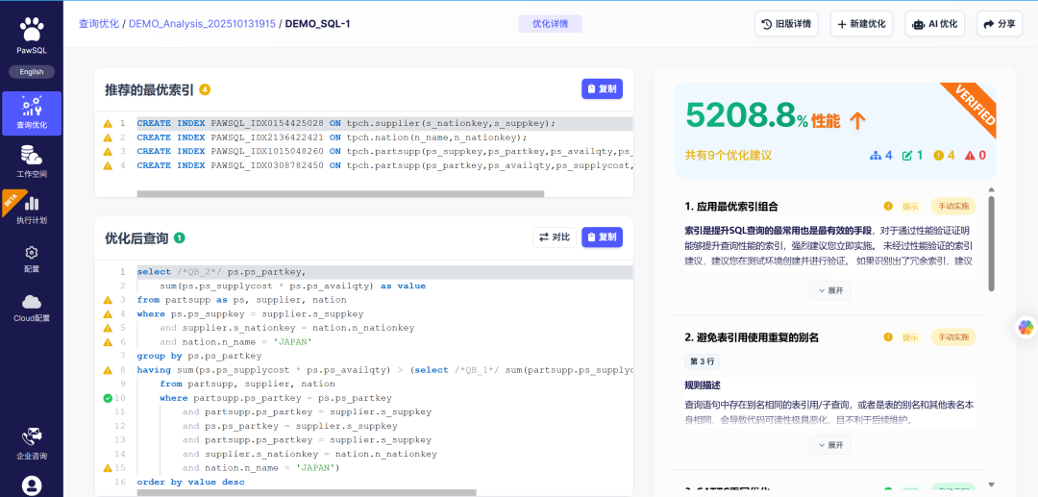Screen dimensions: 1038x497
Task: Click index count badge 4
Action: (205, 89)
